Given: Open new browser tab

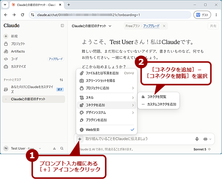Looking at the screenshot, I should pos(69,5).
